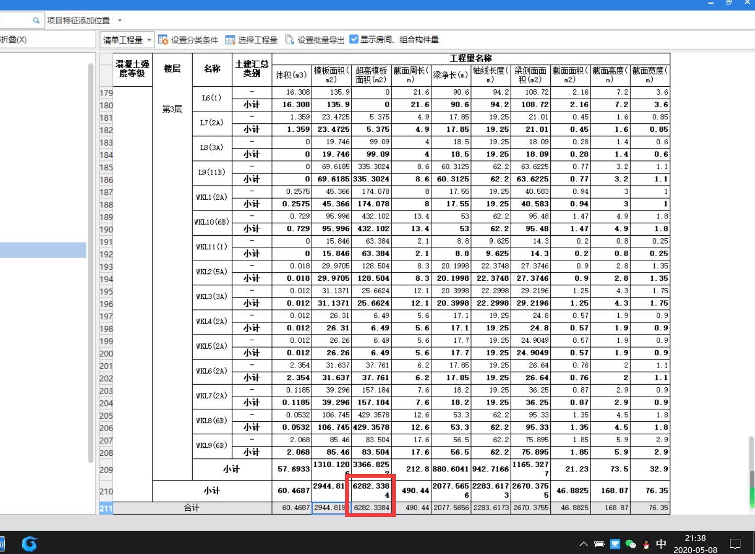Click the 超高模板面积(m2) column header
The image size is (755, 554).
click(x=371, y=75)
